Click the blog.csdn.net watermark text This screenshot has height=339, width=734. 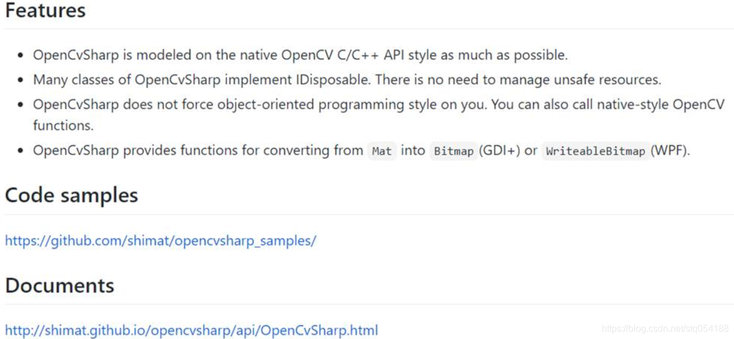pos(665,329)
